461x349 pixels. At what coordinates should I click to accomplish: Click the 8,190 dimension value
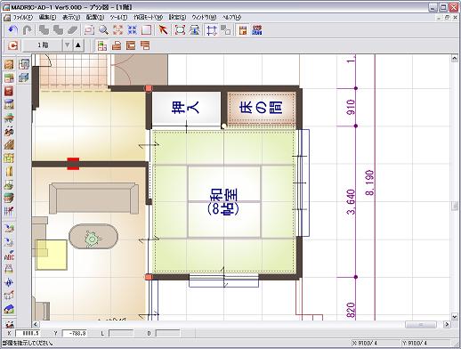369,183
